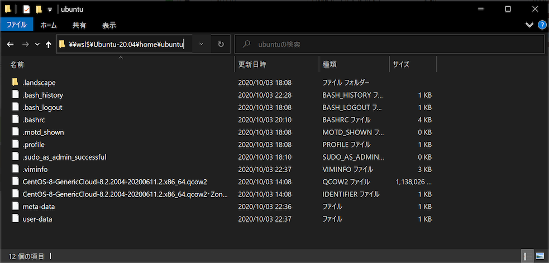Click the .profile file name
This screenshot has height=263, width=549.
pos(34,145)
